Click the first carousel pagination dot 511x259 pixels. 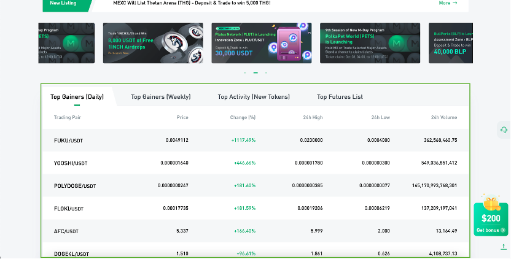[245, 72]
